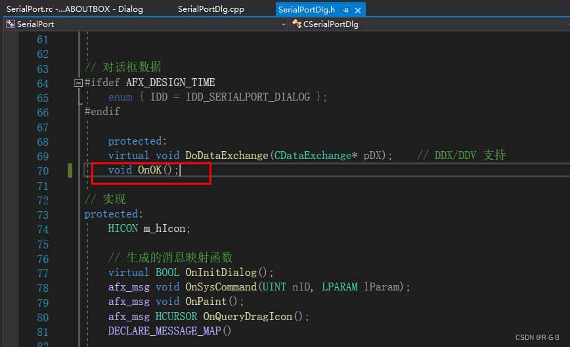
Task: Click AFX_DESIGN_TIME macro name
Action: click(171, 83)
